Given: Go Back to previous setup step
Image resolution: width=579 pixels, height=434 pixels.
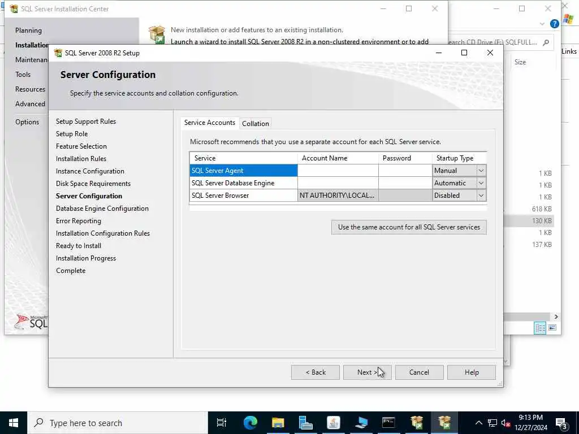Looking at the screenshot, I should click(316, 372).
